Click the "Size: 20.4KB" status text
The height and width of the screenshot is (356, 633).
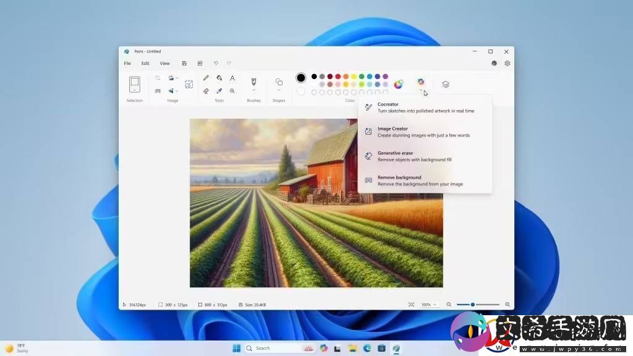[x=255, y=305]
